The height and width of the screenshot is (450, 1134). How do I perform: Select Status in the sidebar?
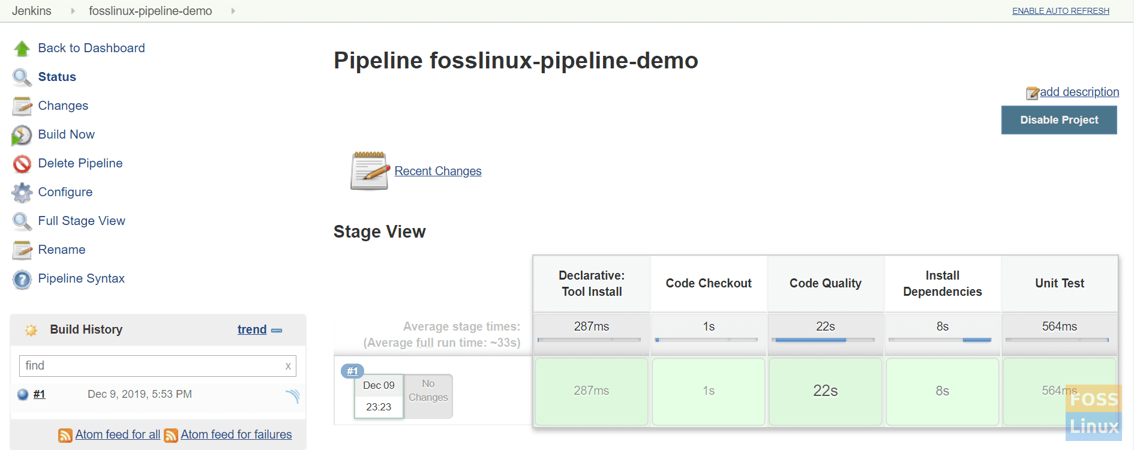(57, 77)
